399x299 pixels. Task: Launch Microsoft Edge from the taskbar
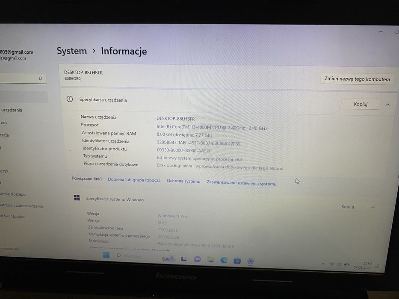pyautogui.click(x=224, y=260)
